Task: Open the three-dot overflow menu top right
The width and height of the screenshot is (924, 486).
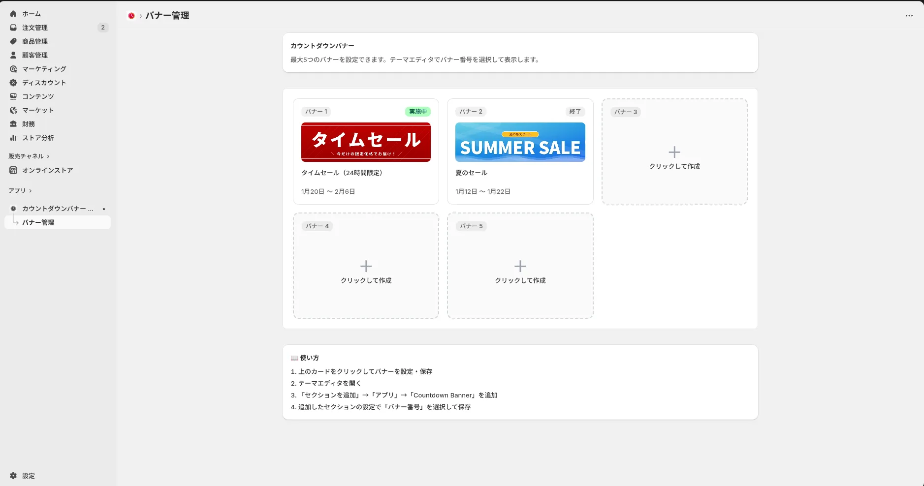Action: click(x=908, y=15)
